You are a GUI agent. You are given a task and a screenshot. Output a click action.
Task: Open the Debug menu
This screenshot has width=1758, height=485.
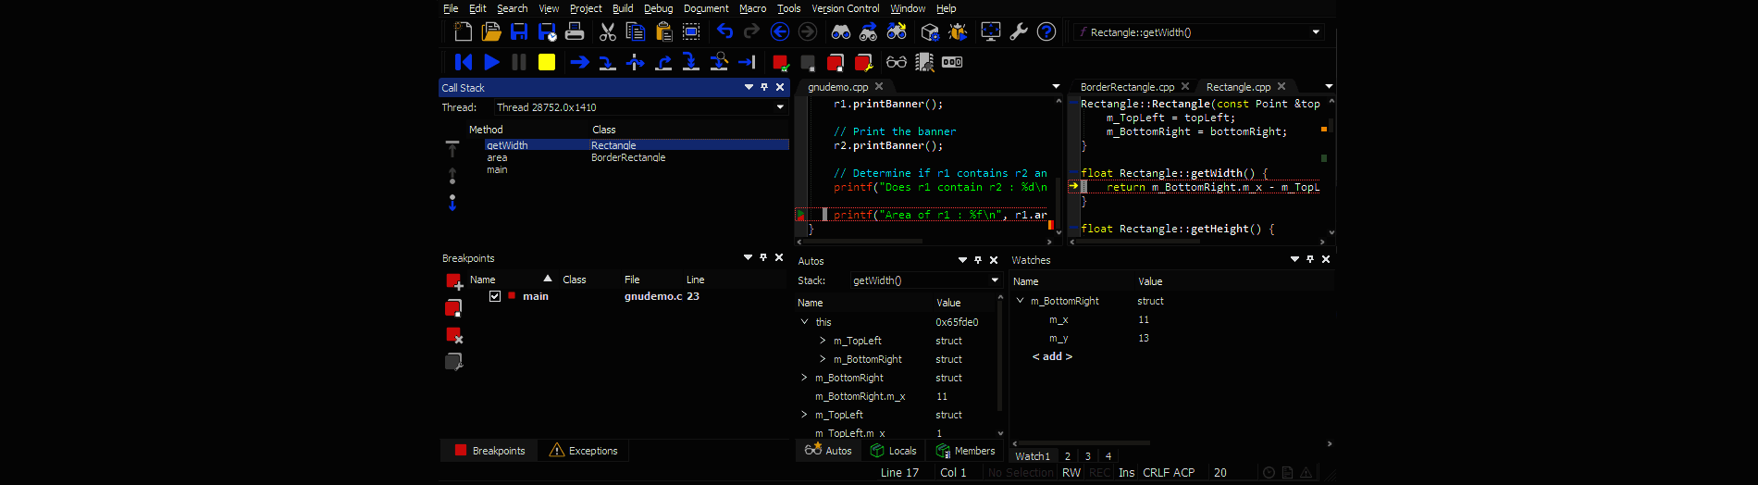click(658, 8)
